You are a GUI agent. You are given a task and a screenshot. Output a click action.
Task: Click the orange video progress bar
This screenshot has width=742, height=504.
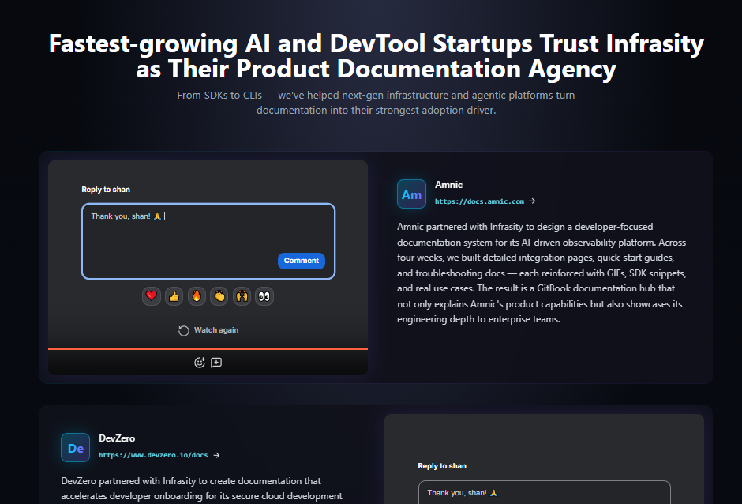click(x=208, y=348)
